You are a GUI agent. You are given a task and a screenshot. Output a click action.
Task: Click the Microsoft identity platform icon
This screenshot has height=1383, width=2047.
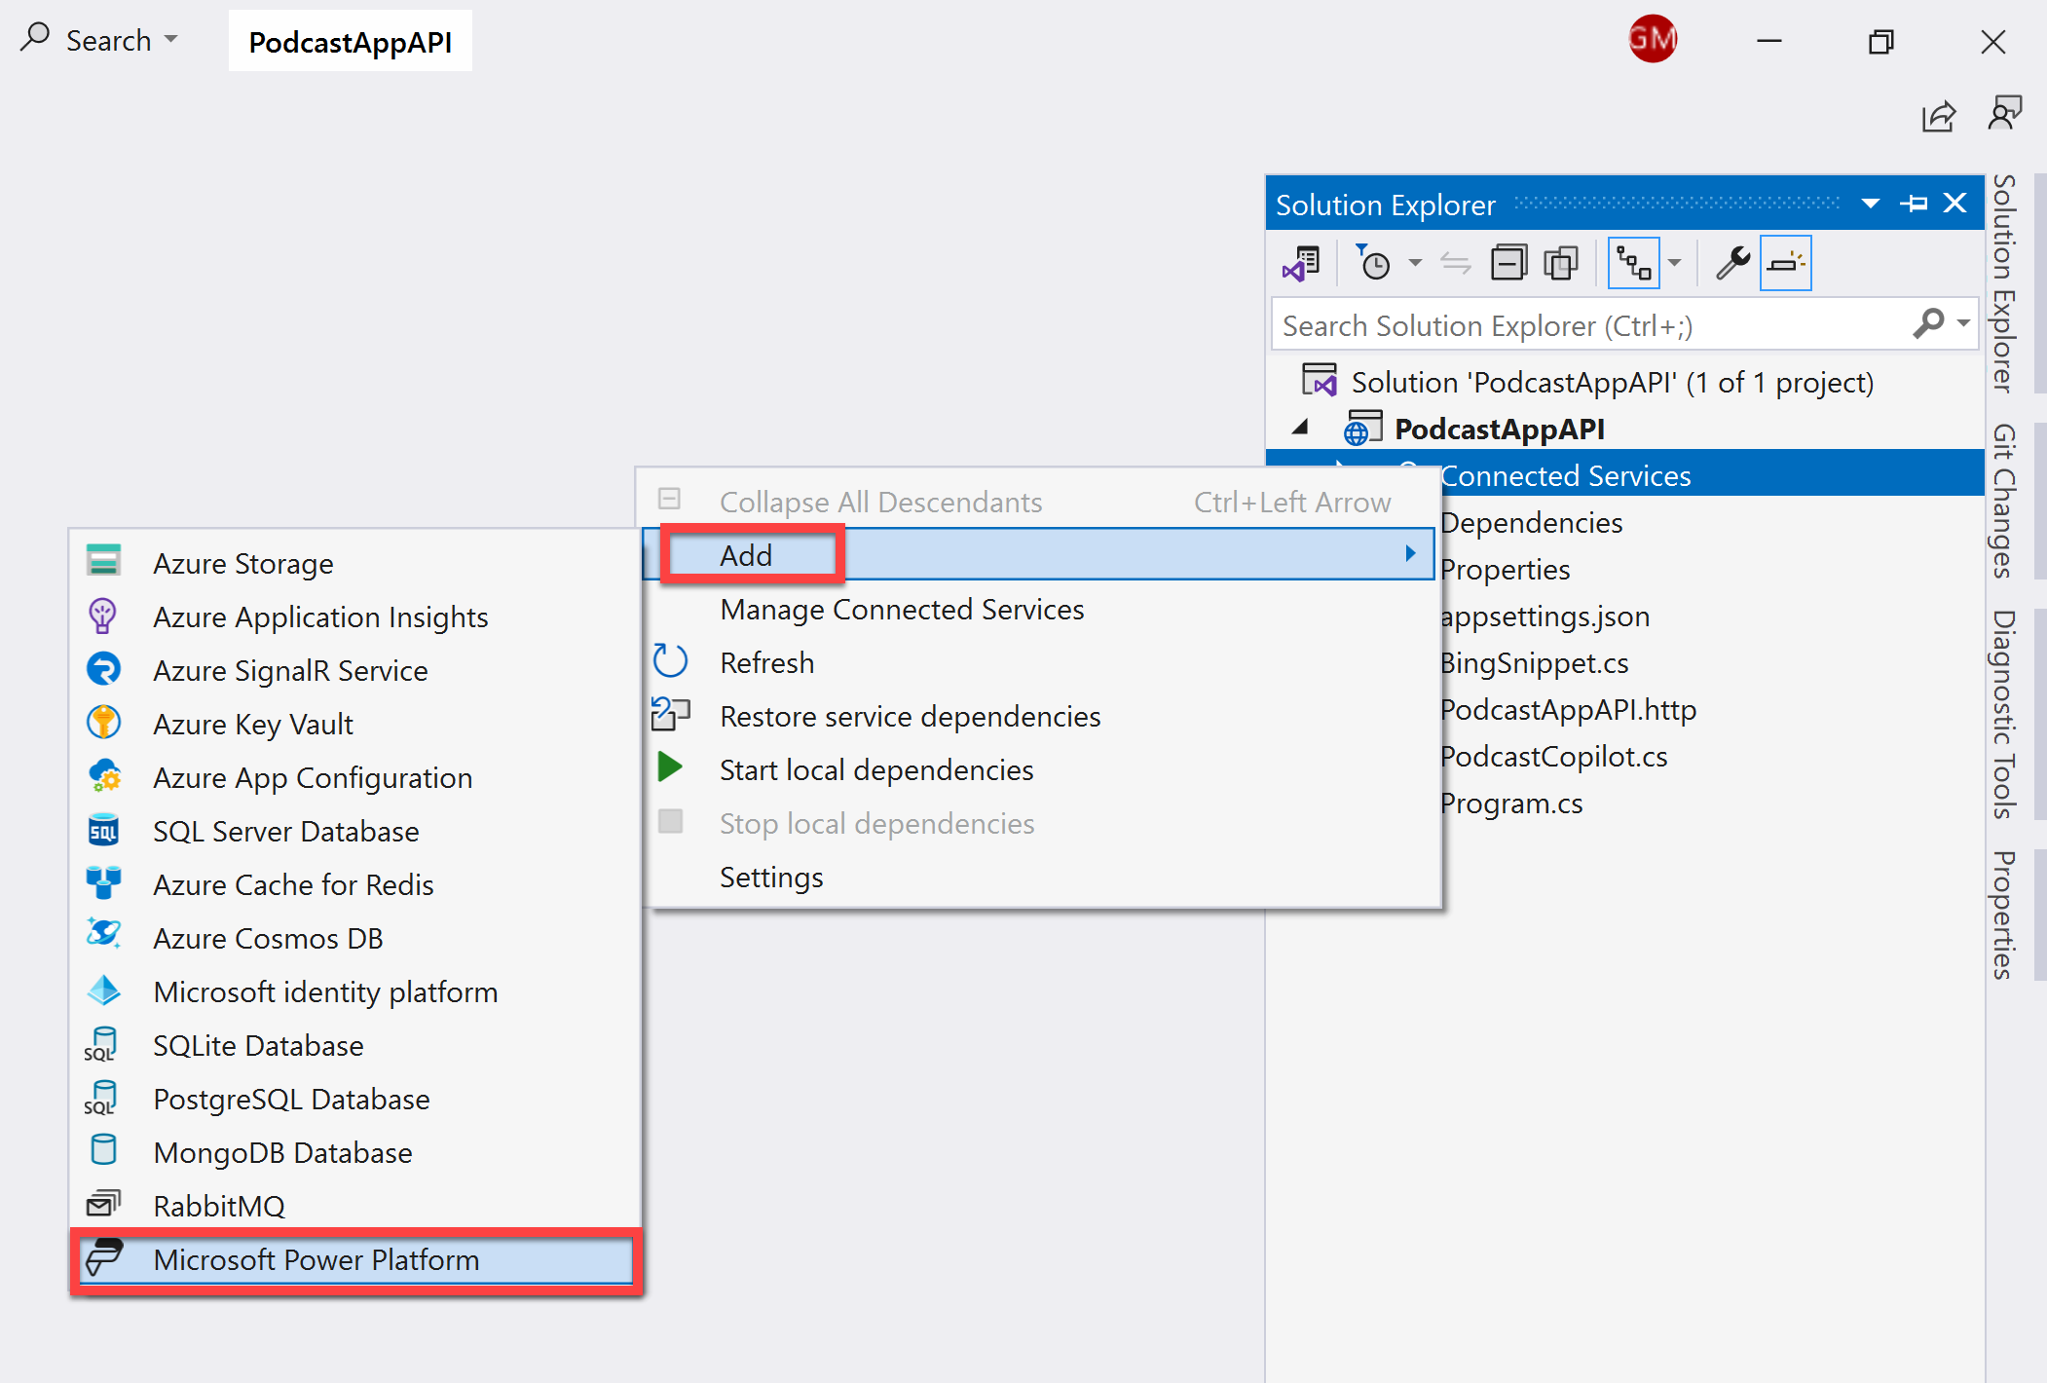pyautogui.click(x=103, y=991)
